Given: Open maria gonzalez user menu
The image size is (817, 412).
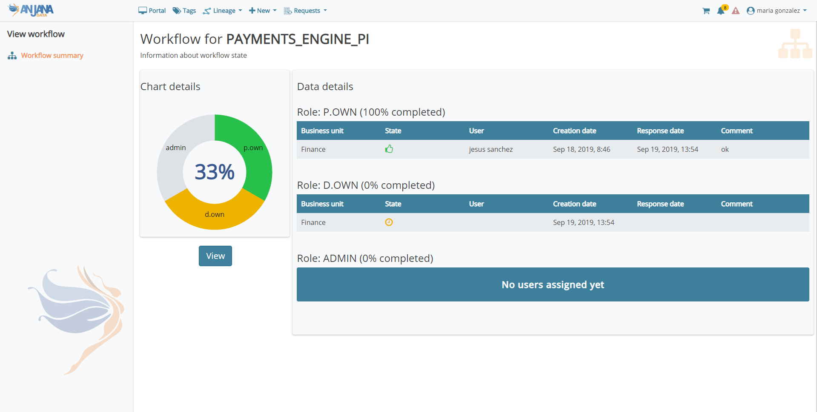Looking at the screenshot, I should pyautogui.click(x=777, y=11).
